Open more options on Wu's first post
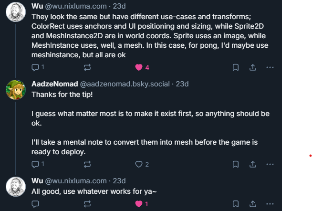Viewport: 312px width, 211px height. (270, 67)
